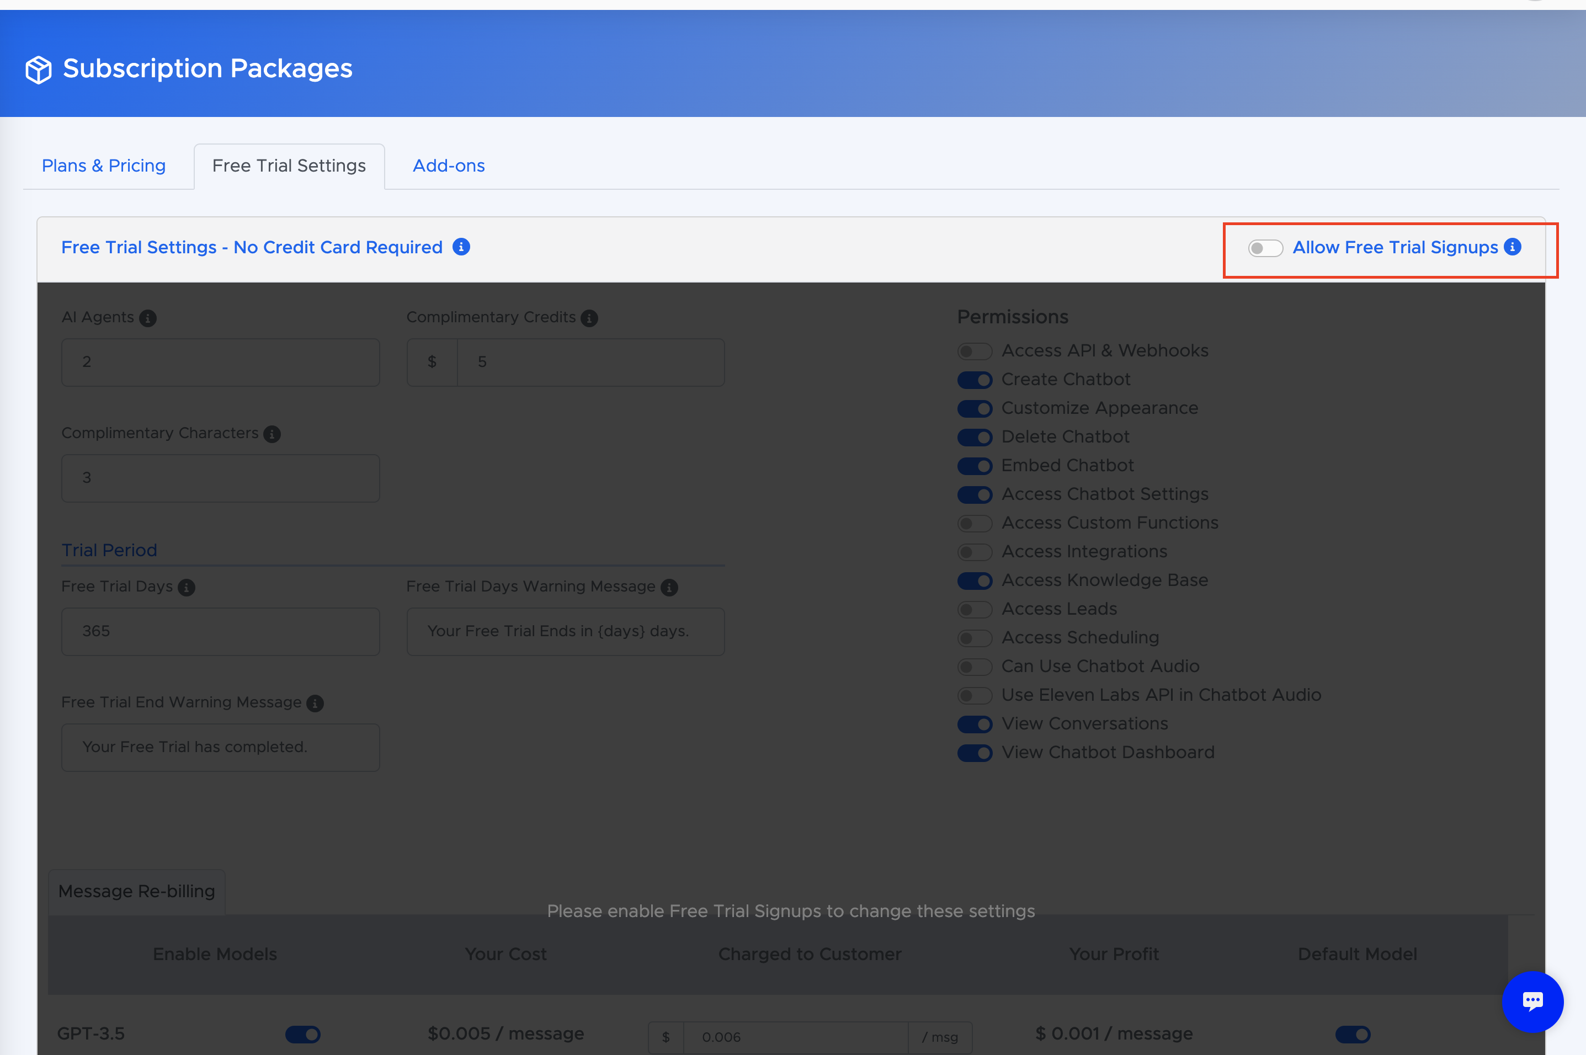Image resolution: width=1586 pixels, height=1055 pixels.
Task: Click Free Trial End Warning Message info icon
Action: coord(315,703)
